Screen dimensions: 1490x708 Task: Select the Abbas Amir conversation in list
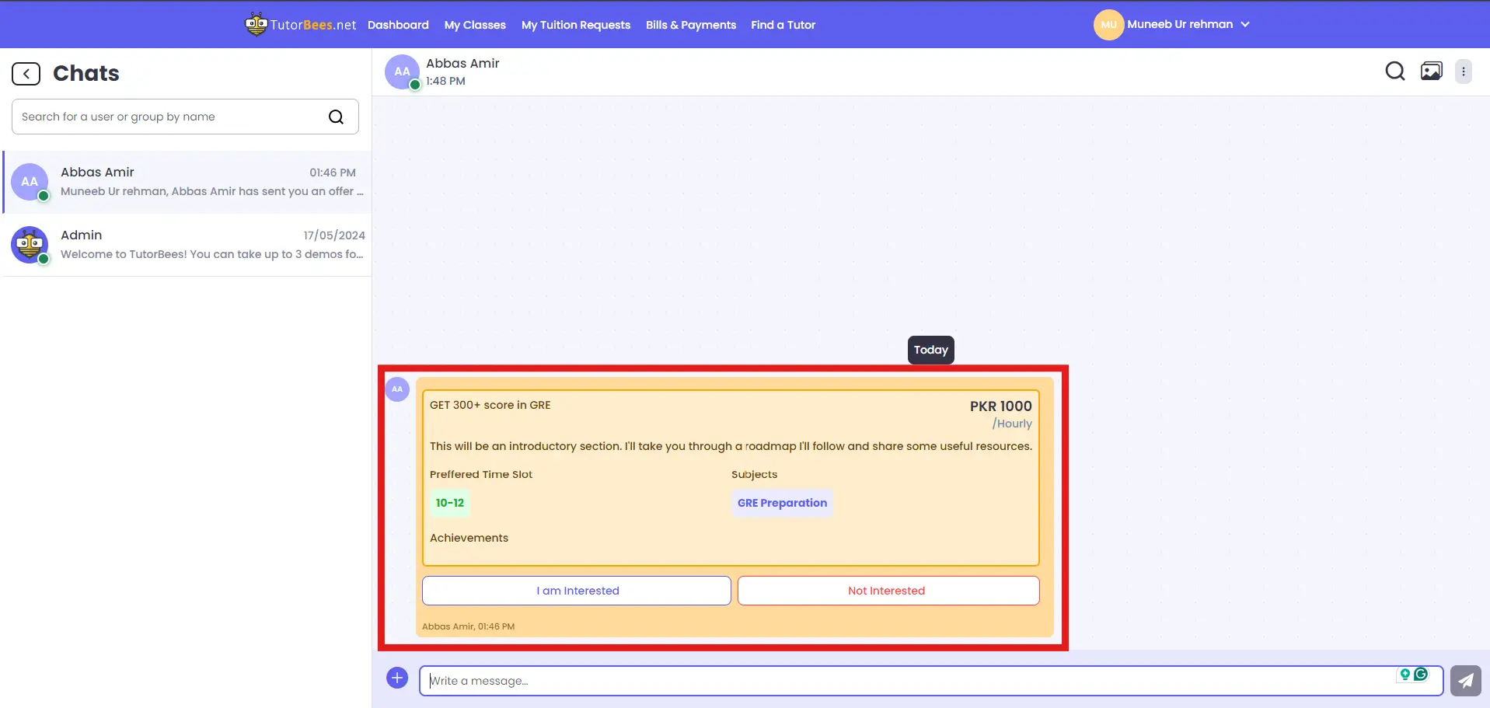click(187, 182)
